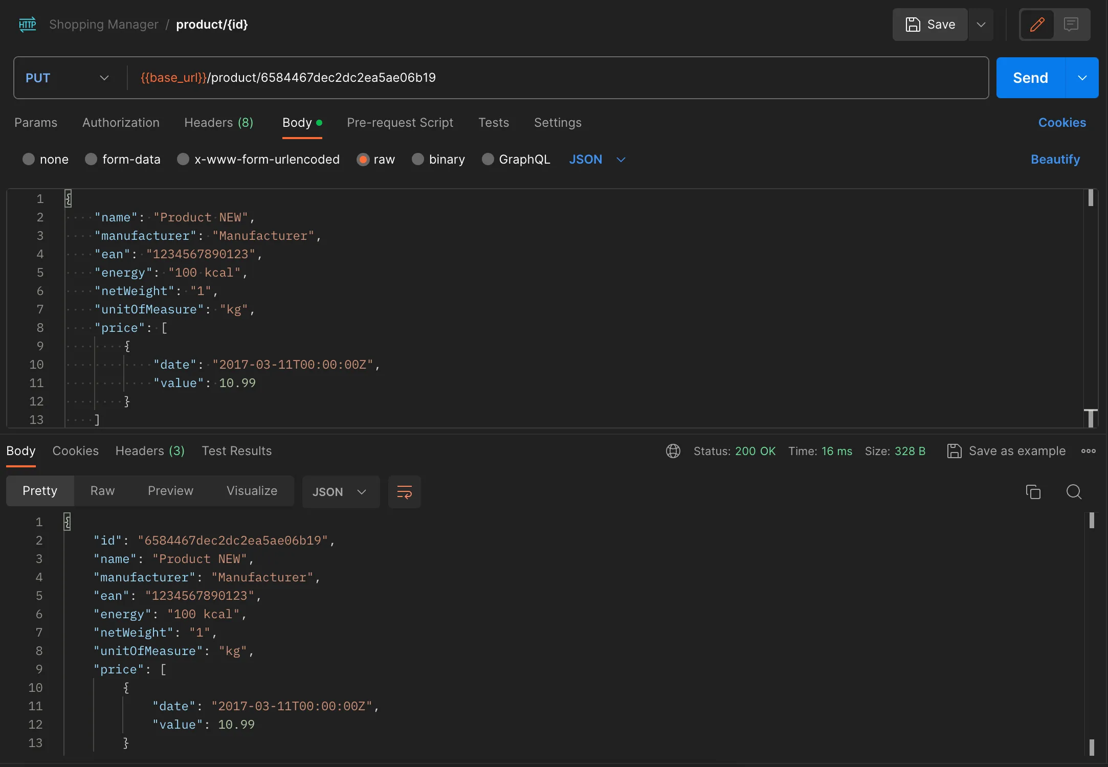This screenshot has width=1108, height=767.
Task: Click the request URL input field
Action: (x=557, y=78)
